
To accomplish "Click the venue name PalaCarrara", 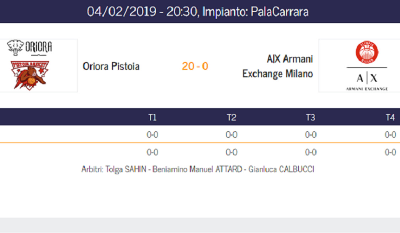I will pyautogui.click(x=279, y=11).
